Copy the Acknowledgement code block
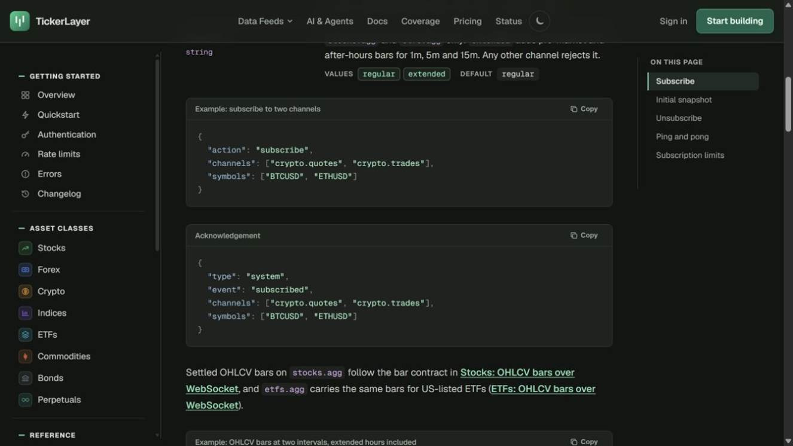This screenshot has width=793, height=446. coord(584,236)
